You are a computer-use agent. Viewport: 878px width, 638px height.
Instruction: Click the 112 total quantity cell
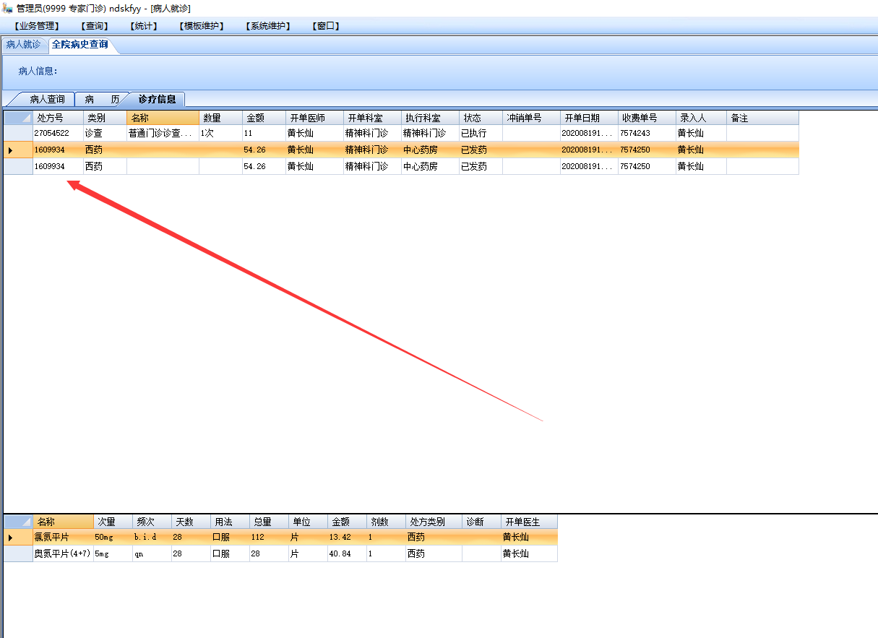tap(269, 538)
